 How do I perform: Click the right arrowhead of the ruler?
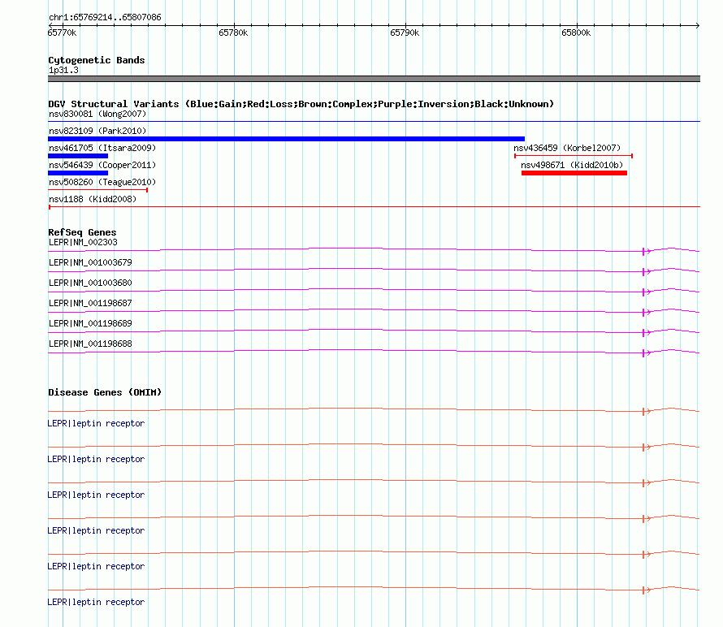tap(698, 25)
